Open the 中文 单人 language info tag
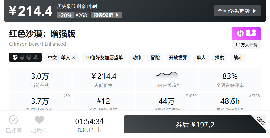 coord(62,57)
